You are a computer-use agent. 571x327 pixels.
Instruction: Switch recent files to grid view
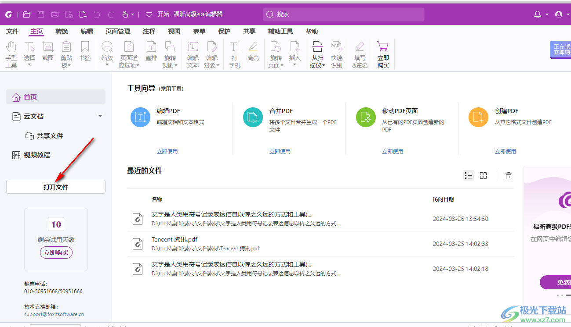tap(484, 176)
